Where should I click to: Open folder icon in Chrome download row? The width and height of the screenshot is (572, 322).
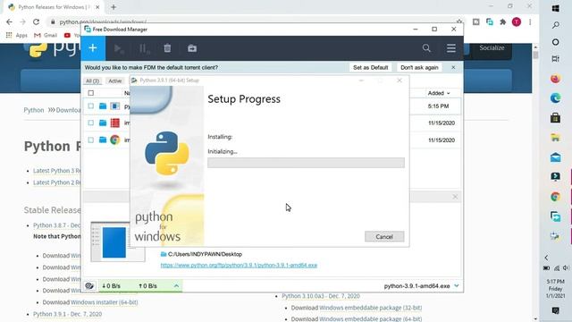[103, 140]
